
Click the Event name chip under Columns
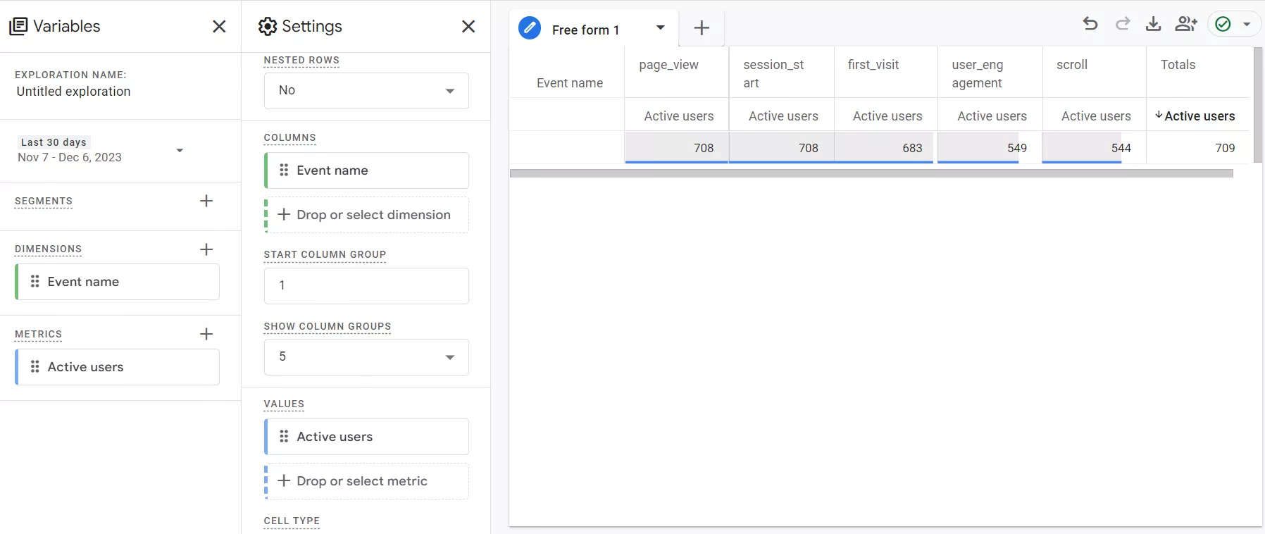pos(366,170)
